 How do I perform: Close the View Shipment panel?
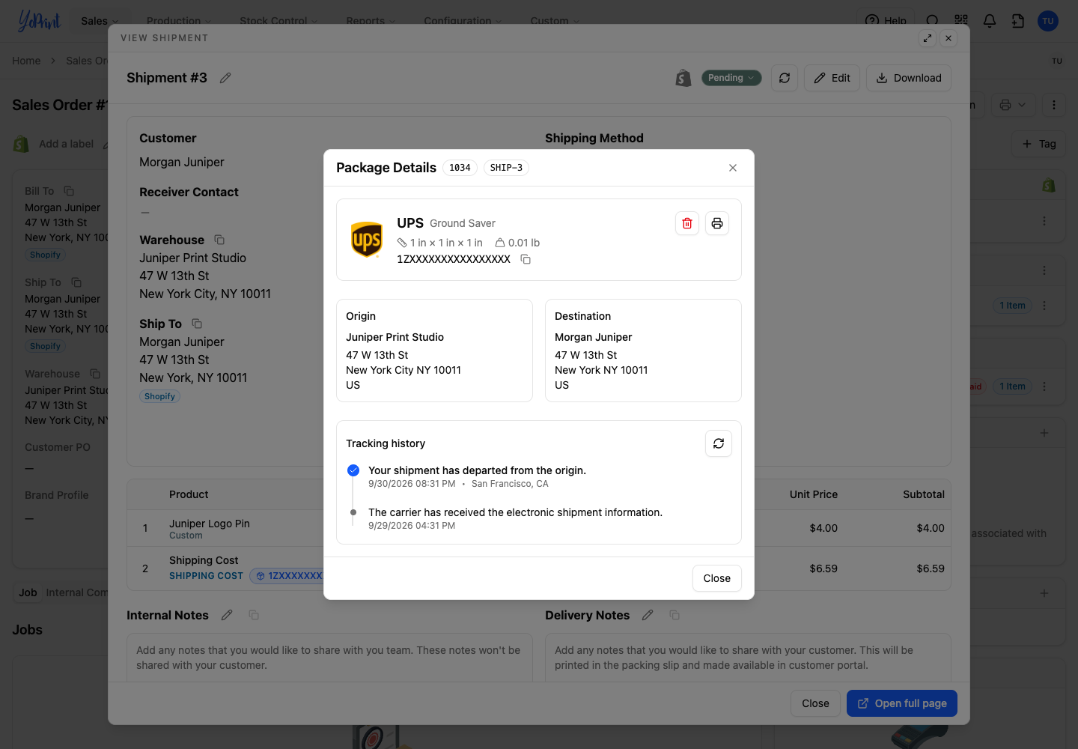click(948, 38)
